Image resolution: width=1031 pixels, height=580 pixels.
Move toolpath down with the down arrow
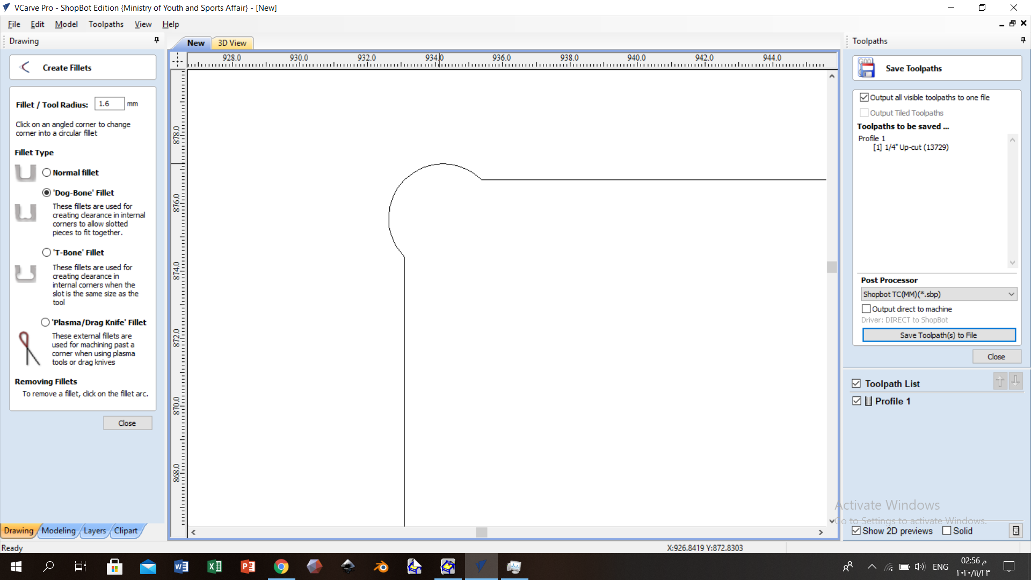tap(1015, 381)
